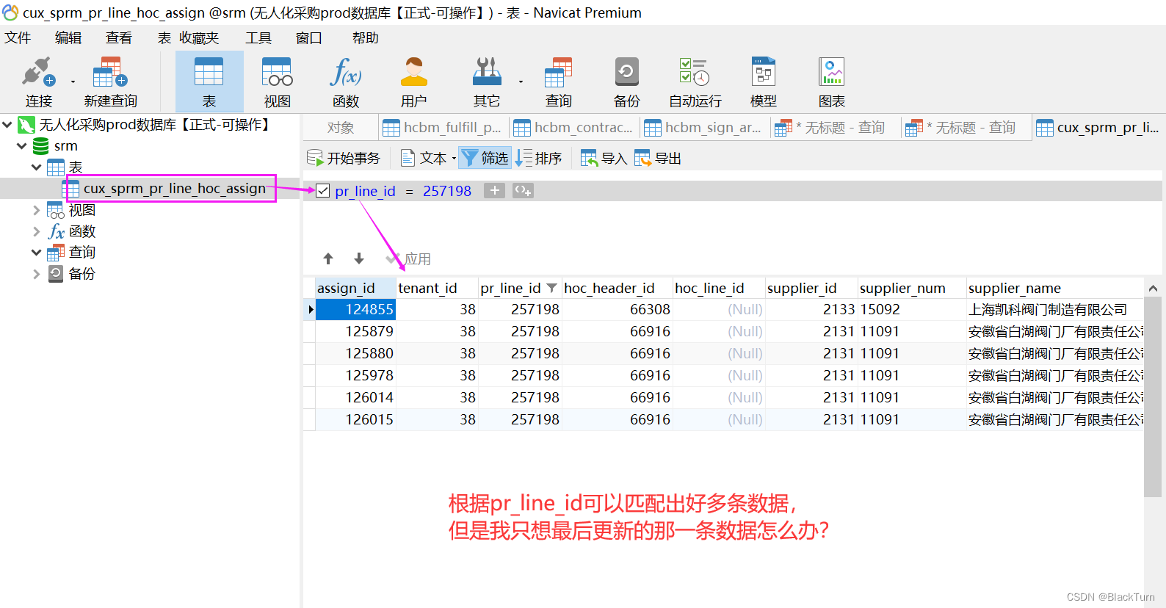Click the Export (导出) icon

642,158
